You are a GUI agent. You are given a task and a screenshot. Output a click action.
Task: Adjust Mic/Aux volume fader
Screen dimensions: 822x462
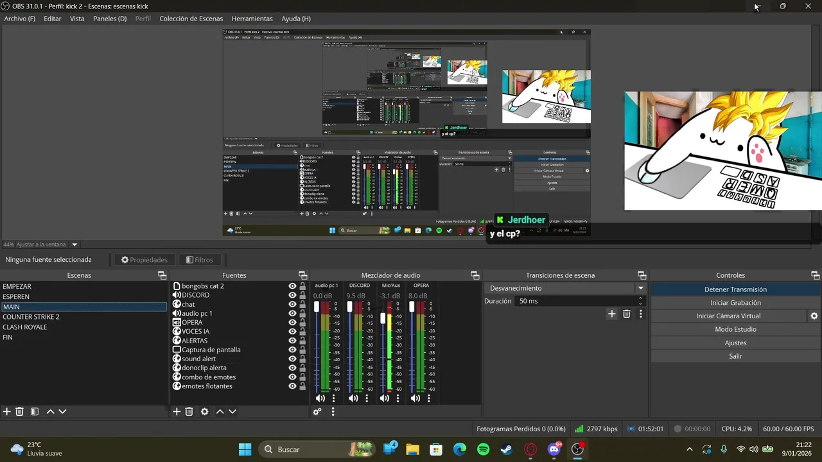[x=383, y=318]
